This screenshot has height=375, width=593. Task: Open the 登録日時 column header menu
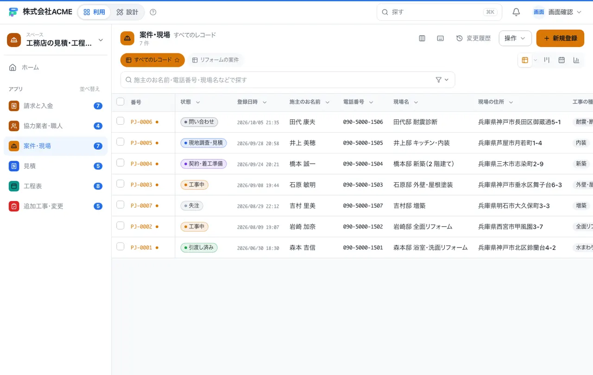[x=265, y=102]
